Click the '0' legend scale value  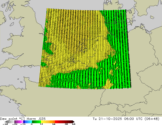click(32, 124)
